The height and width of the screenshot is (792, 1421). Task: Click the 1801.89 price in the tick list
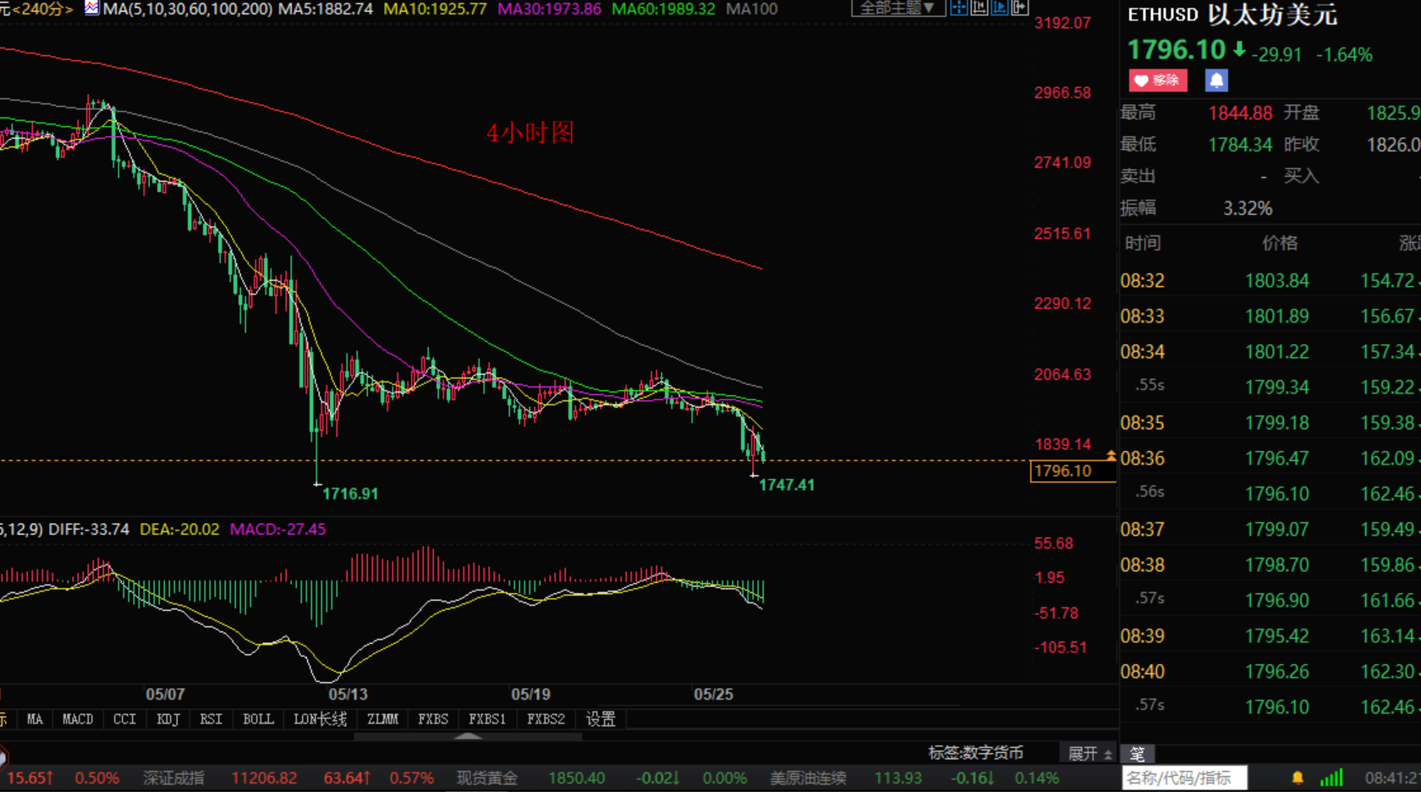1277,316
